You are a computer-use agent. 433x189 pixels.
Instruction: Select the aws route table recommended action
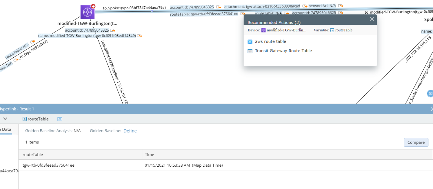coord(270,41)
